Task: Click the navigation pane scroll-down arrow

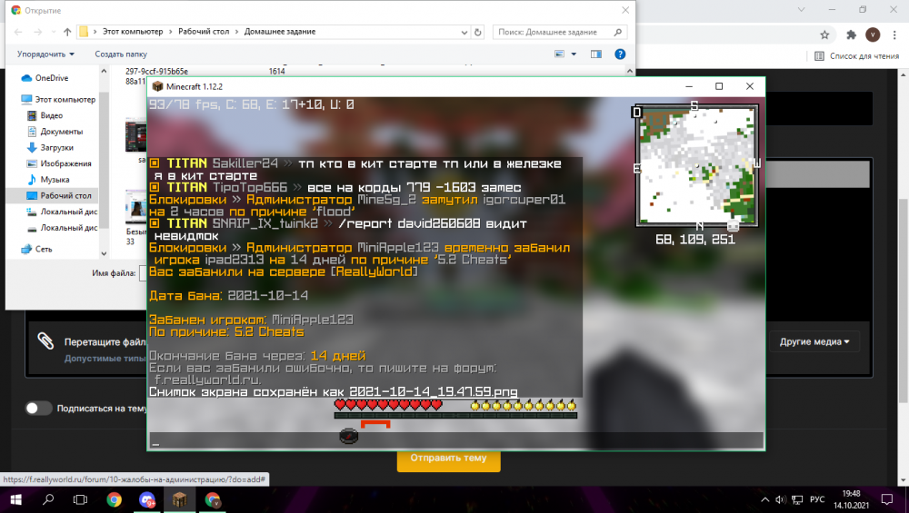Action: tap(104, 253)
